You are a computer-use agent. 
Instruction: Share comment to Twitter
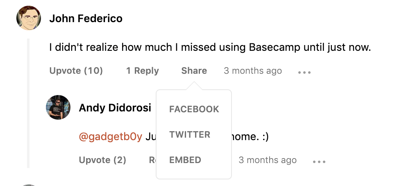[190, 135]
